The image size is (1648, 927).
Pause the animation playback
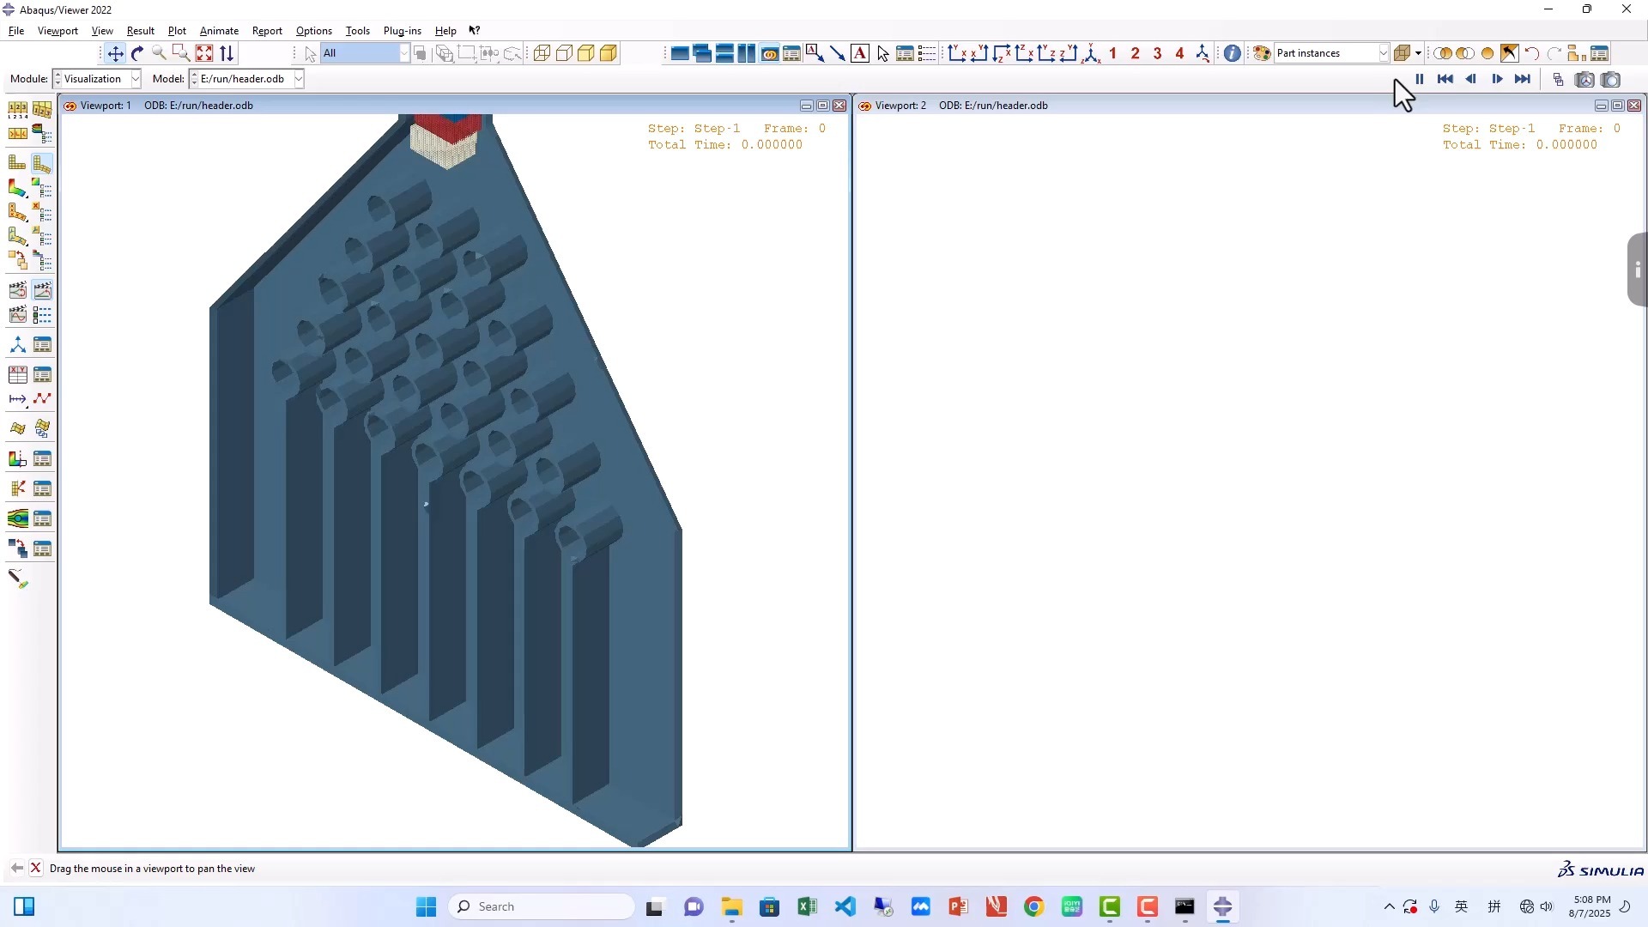[1419, 80]
